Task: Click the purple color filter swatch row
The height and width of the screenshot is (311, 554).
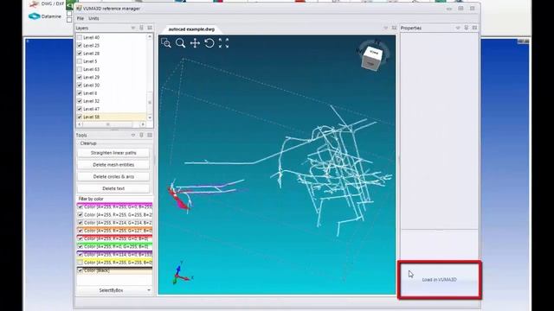Action: coord(114,254)
